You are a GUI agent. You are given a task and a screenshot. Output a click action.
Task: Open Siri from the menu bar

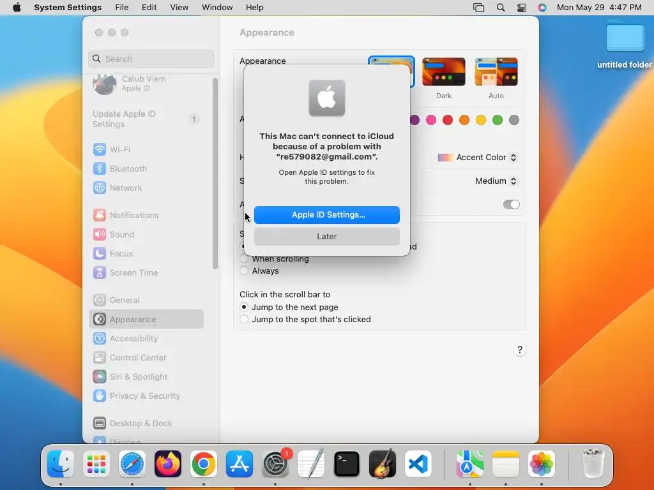point(542,8)
